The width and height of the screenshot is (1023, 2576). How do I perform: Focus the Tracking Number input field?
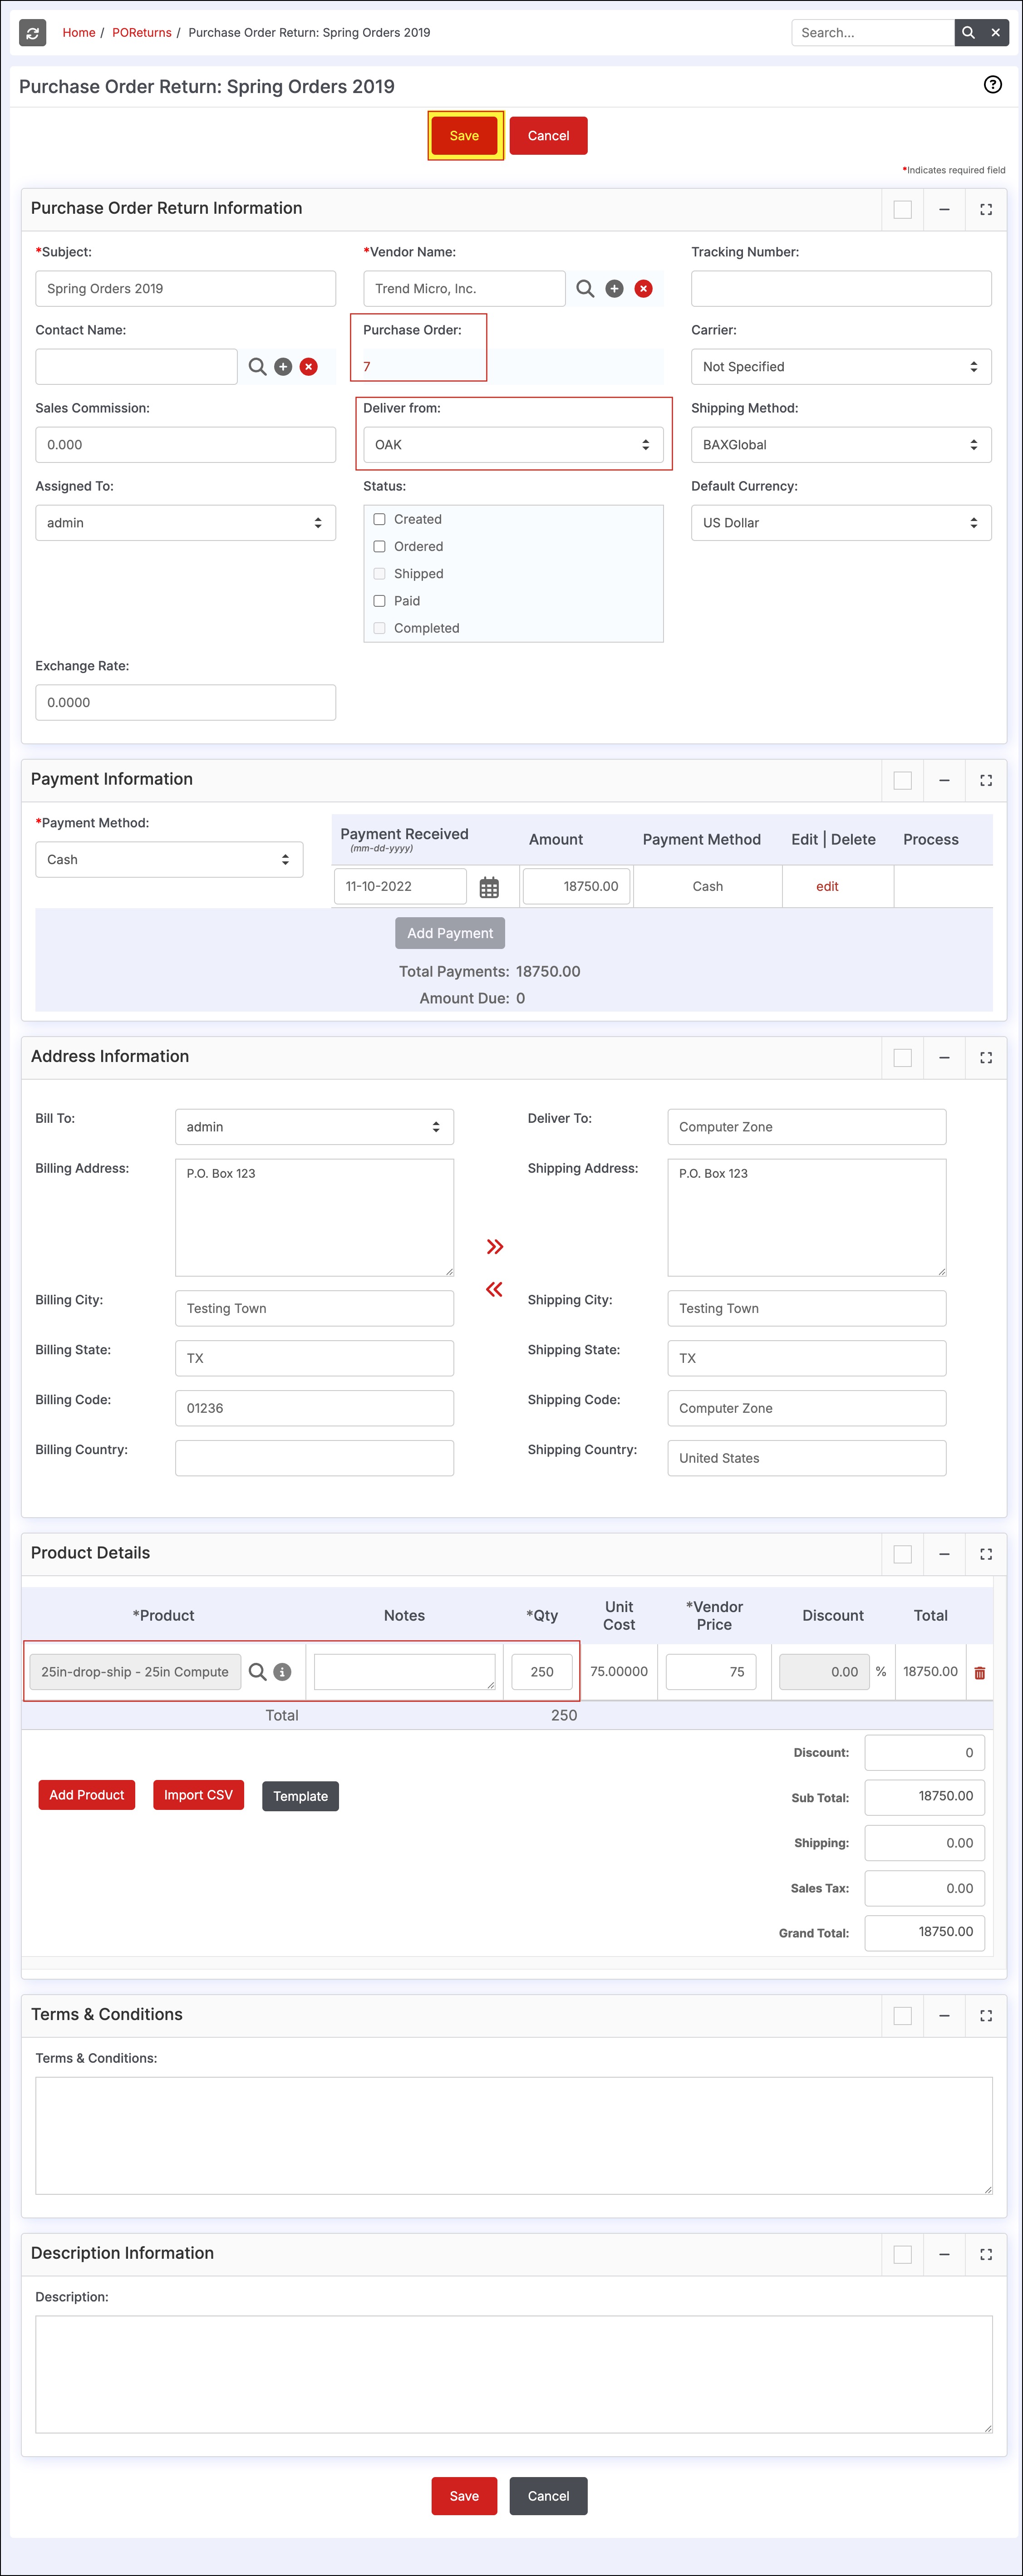click(841, 289)
